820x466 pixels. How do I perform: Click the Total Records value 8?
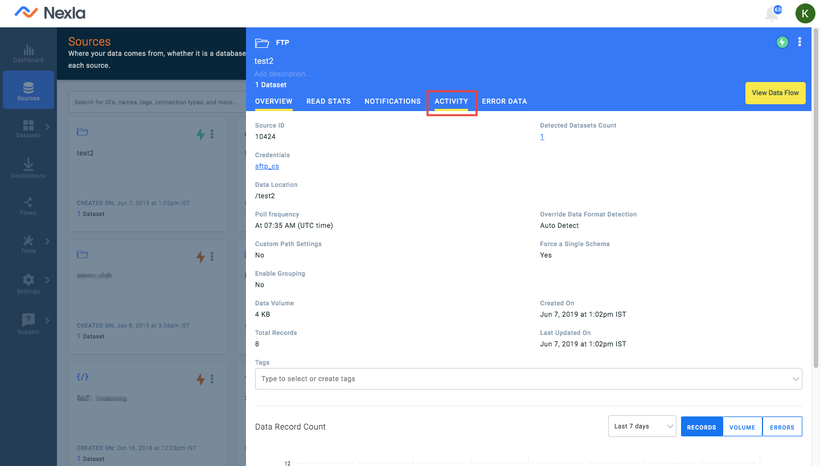point(257,344)
